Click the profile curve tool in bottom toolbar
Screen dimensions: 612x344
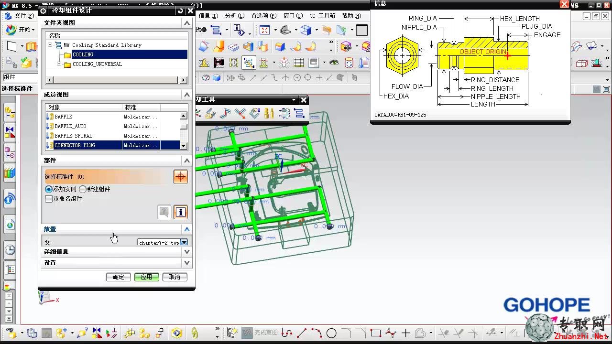(x=286, y=333)
